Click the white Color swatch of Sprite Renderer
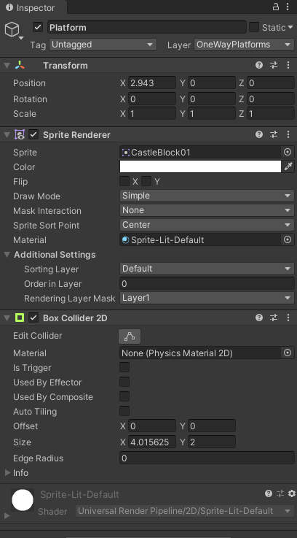Image resolution: width=297 pixels, height=538 pixels. (x=200, y=166)
